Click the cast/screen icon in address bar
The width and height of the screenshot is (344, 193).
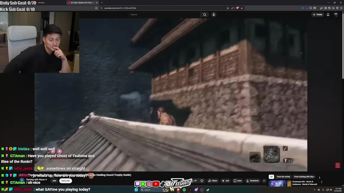pos(228,8)
